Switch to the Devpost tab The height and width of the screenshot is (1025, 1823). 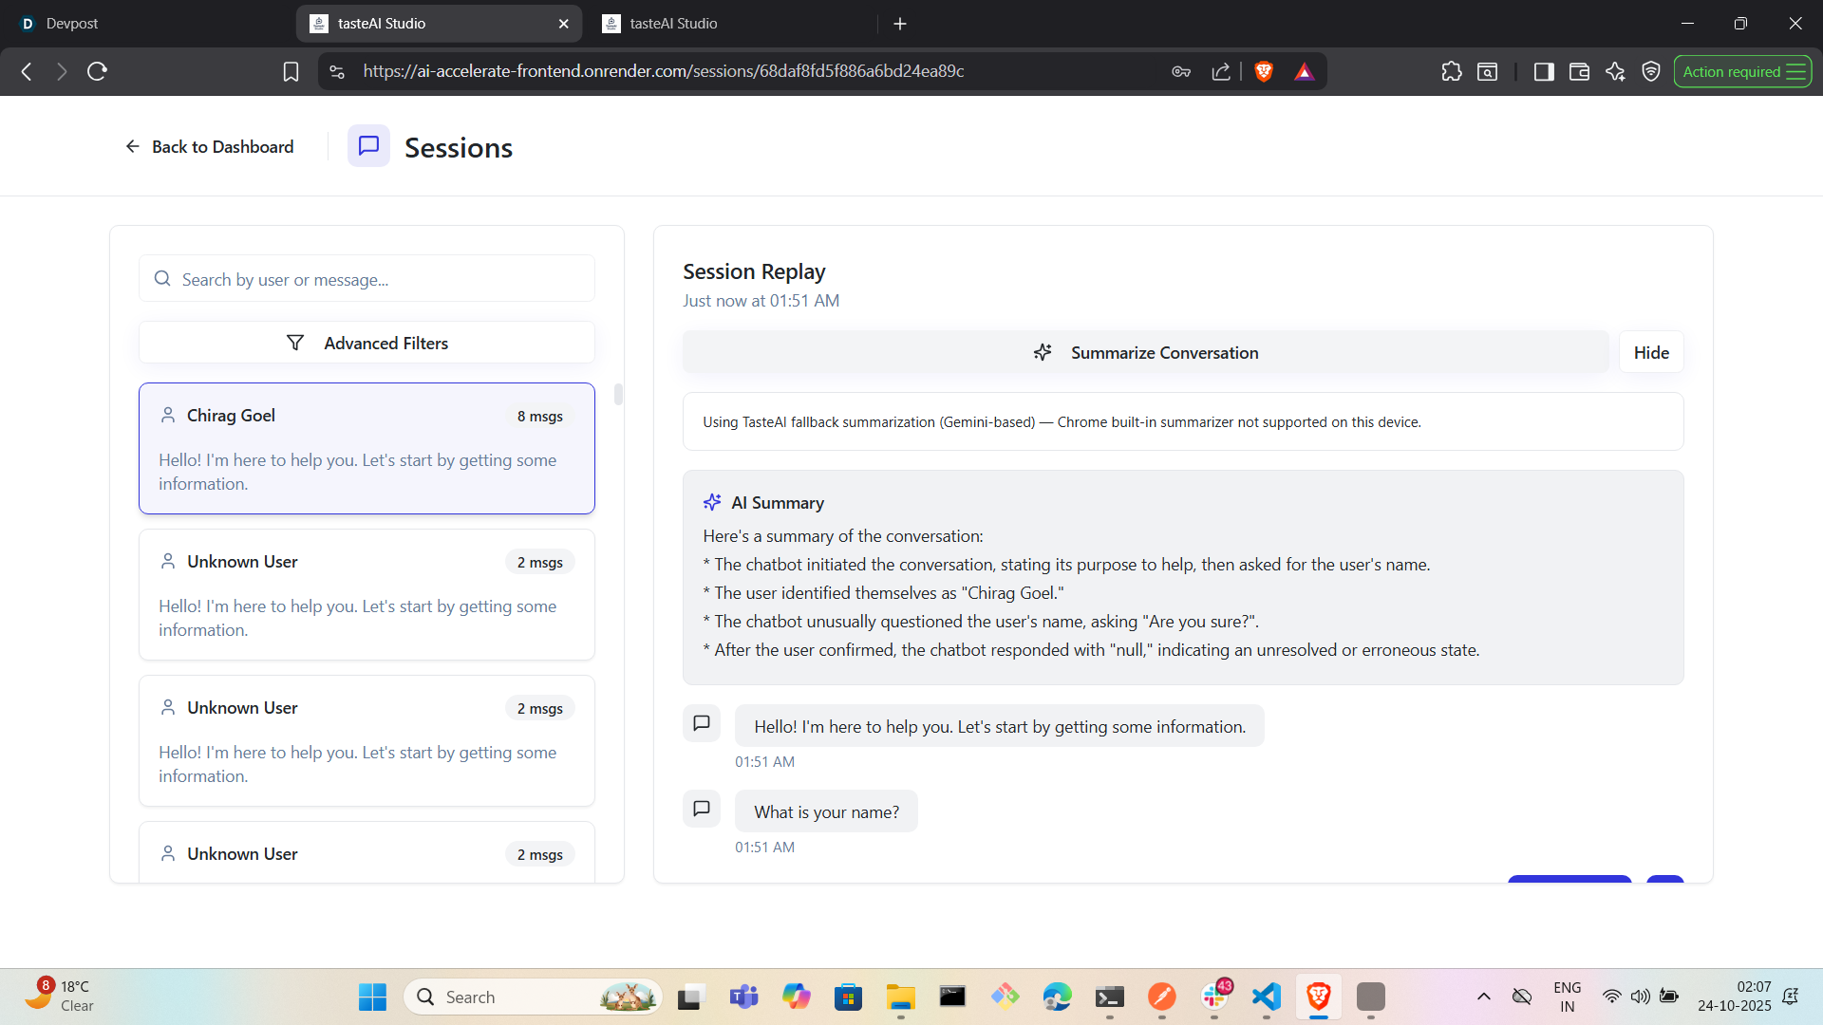72,23
